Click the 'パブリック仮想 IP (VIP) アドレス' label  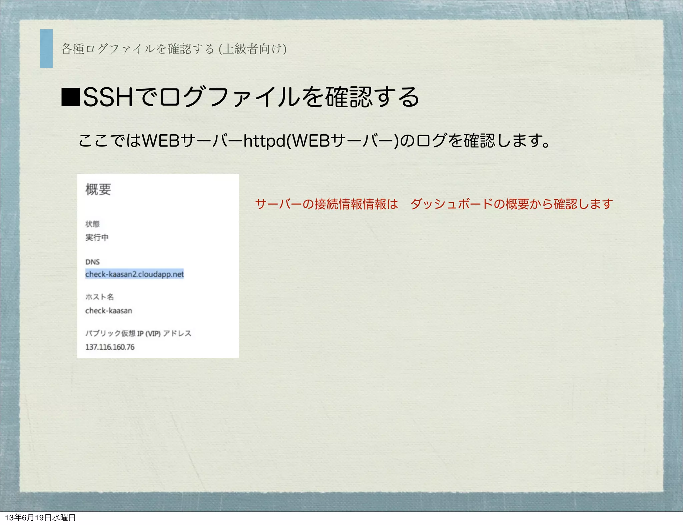point(138,333)
